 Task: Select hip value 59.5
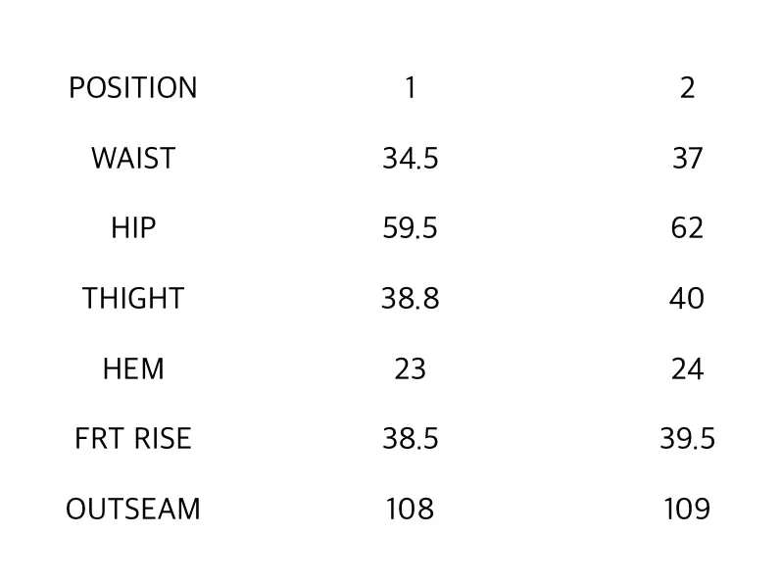[411, 228]
